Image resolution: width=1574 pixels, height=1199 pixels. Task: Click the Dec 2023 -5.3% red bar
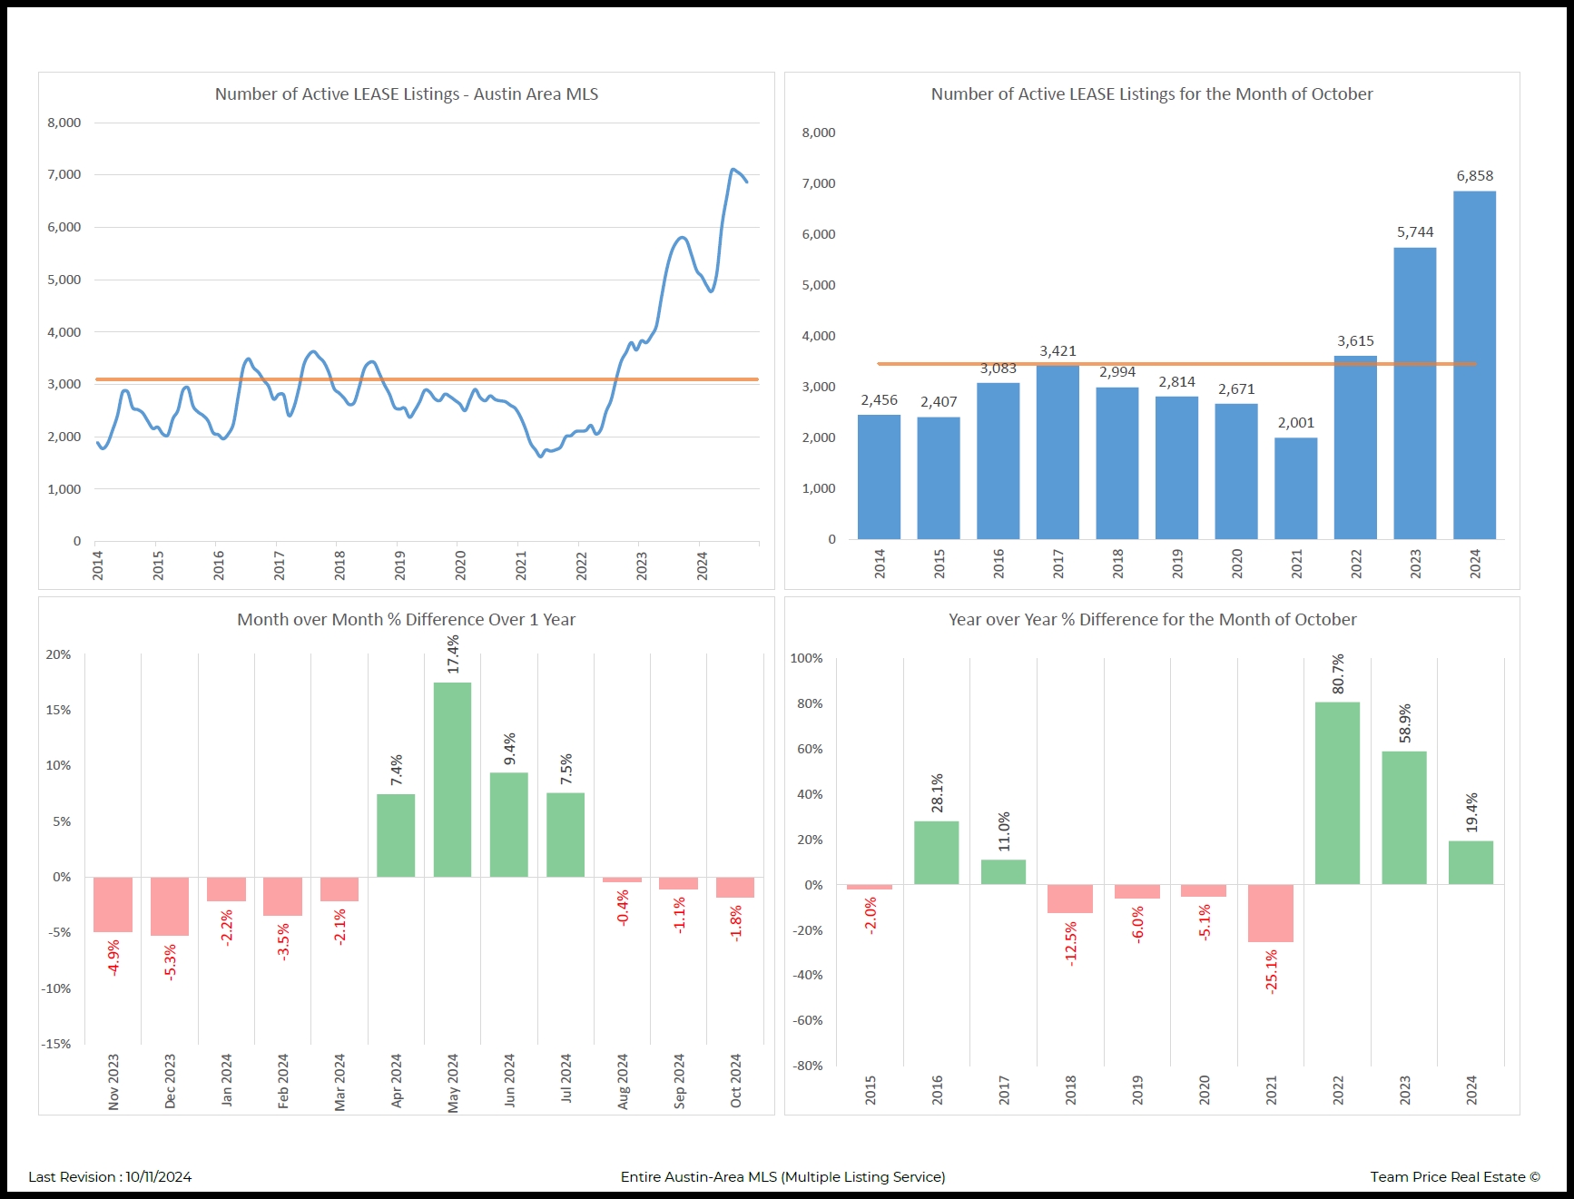(x=170, y=906)
